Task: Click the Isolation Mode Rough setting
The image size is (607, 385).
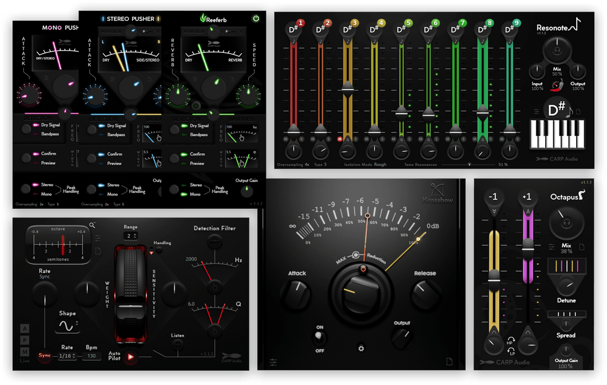Action: pos(380,164)
